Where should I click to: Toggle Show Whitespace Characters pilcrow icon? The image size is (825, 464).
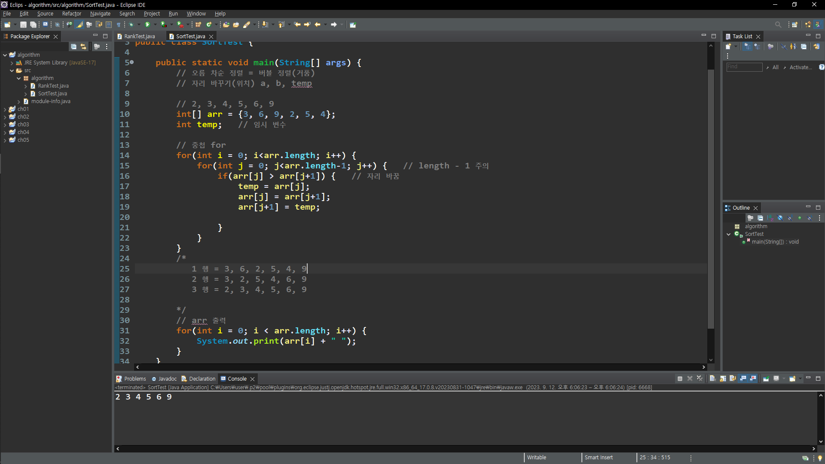[x=119, y=24]
